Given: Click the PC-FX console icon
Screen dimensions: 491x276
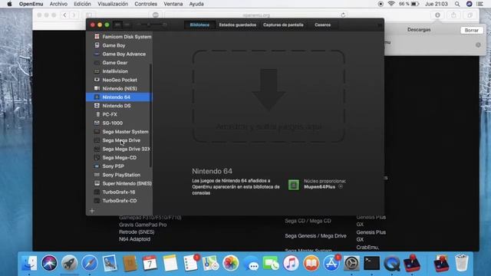Looking at the screenshot, I should (x=97, y=114).
